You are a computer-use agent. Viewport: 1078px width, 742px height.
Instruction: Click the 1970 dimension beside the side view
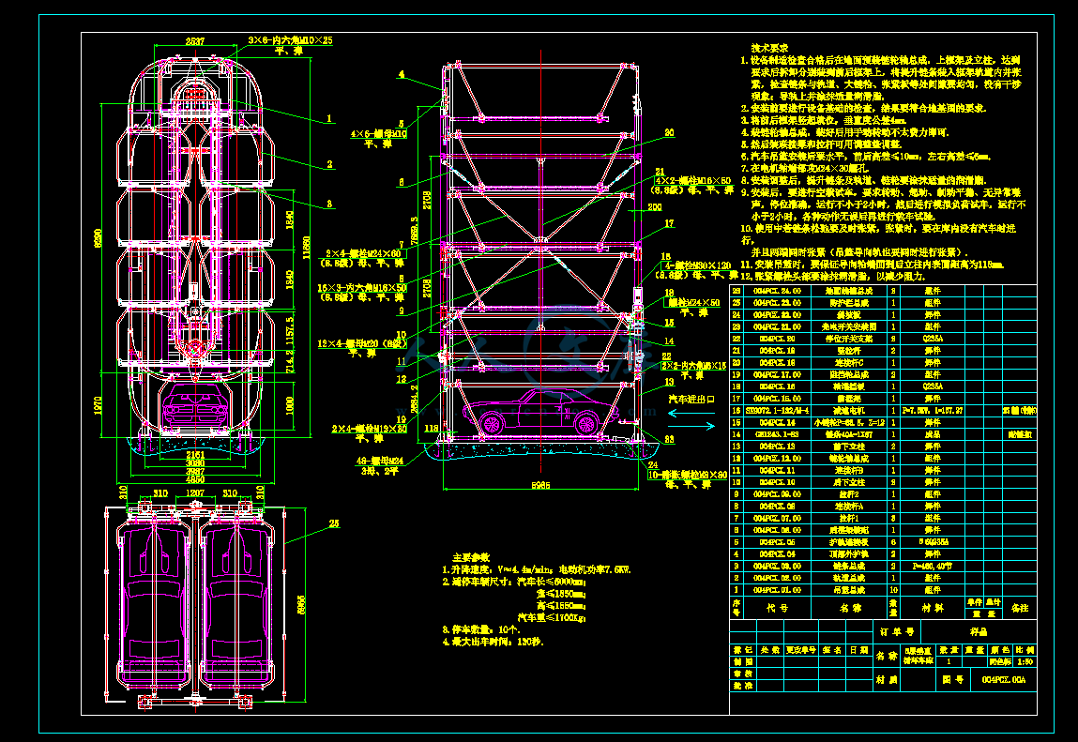(98, 406)
